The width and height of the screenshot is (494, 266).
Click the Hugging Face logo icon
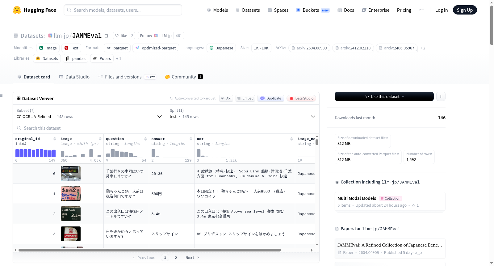click(17, 10)
